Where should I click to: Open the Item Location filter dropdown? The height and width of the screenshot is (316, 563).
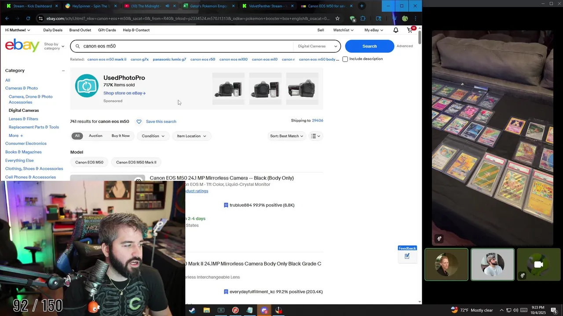pyautogui.click(x=191, y=136)
